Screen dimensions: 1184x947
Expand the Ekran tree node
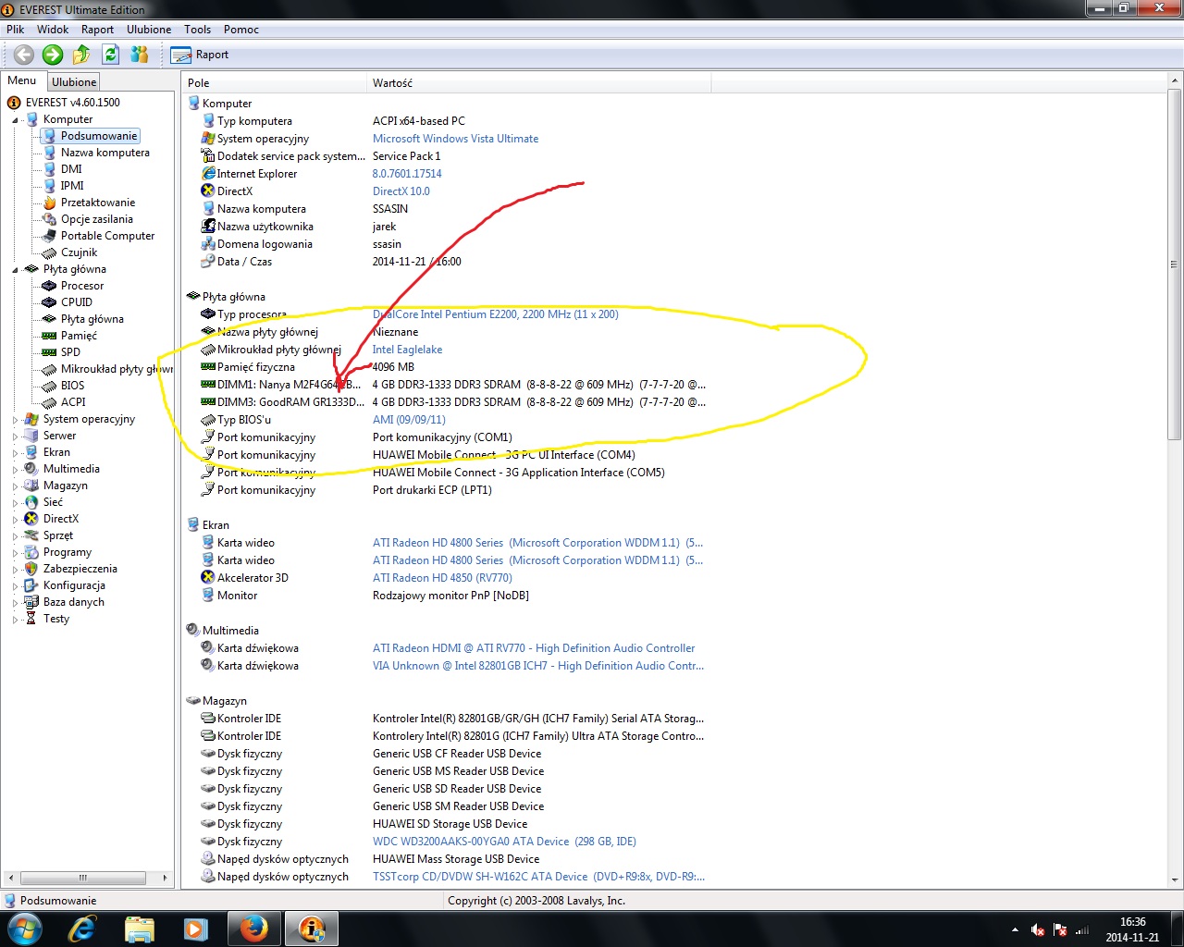[15, 452]
